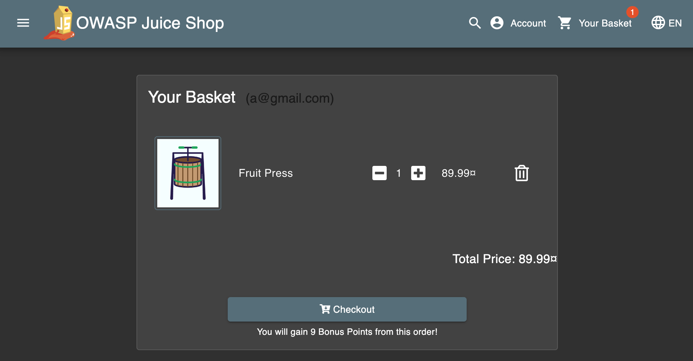
Task: Click the Fruit Press product image
Action: [x=188, y=173]
